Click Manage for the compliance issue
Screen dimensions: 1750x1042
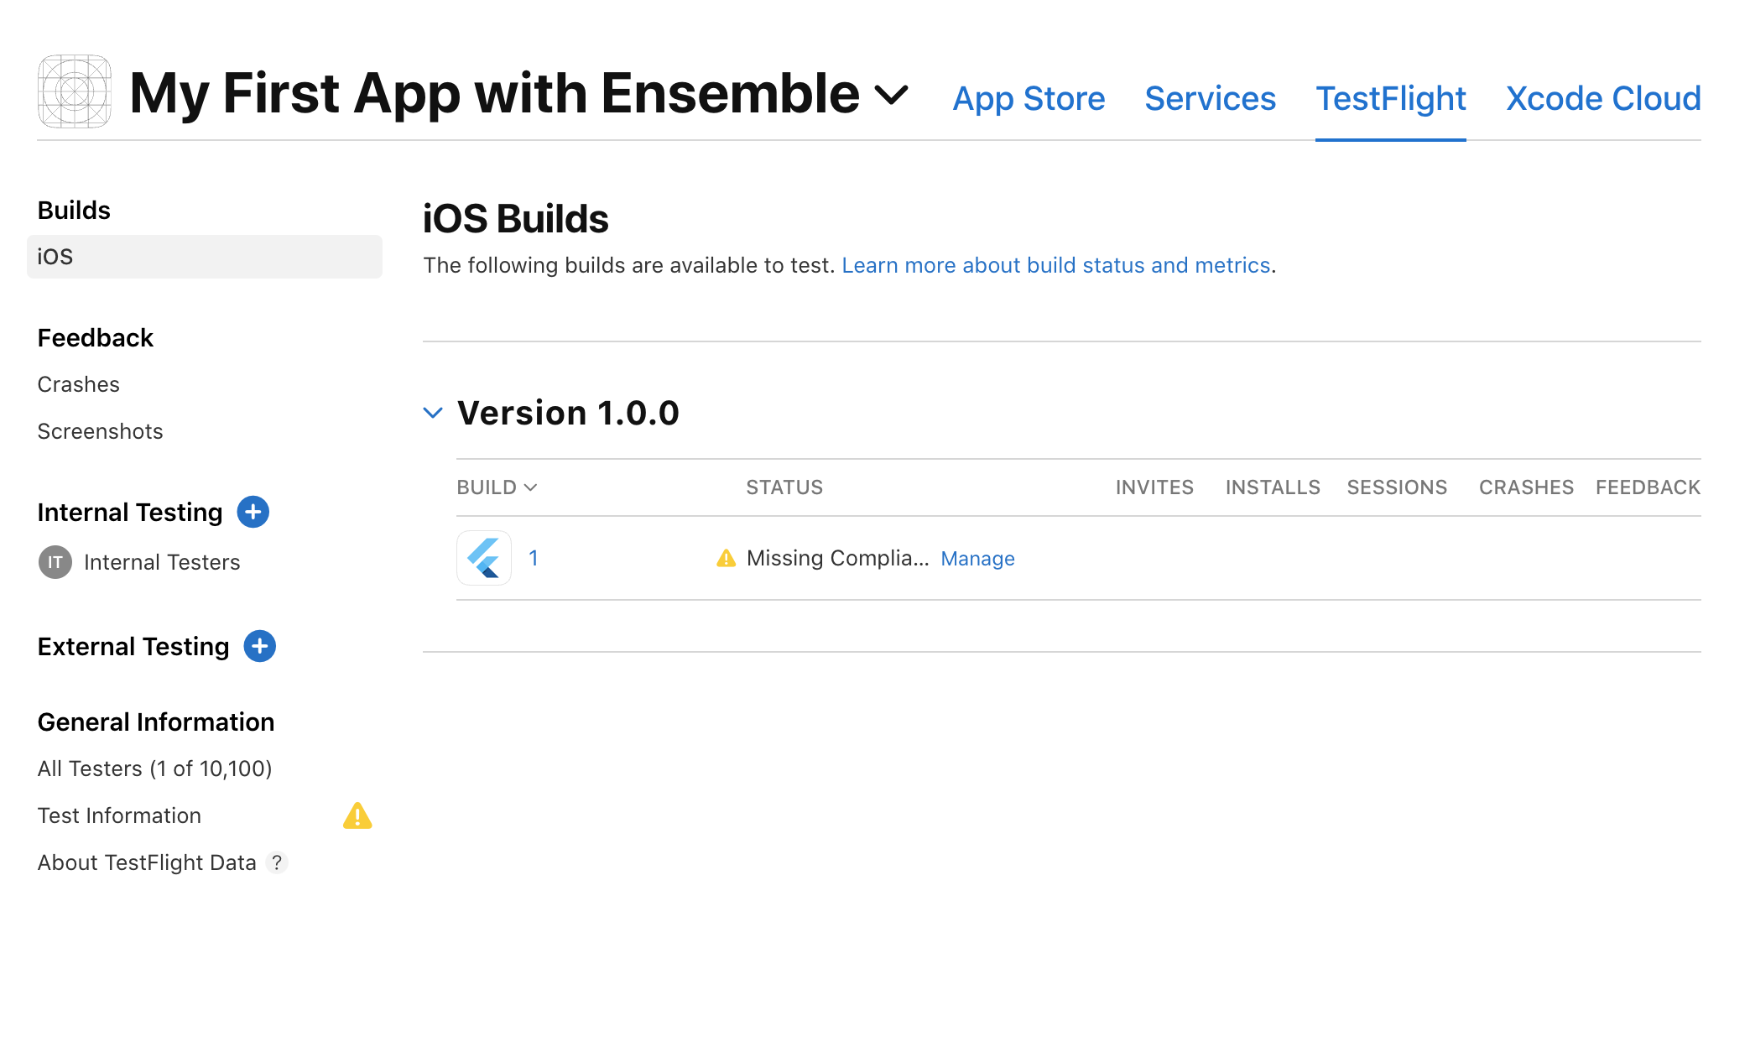click(977, 558)
